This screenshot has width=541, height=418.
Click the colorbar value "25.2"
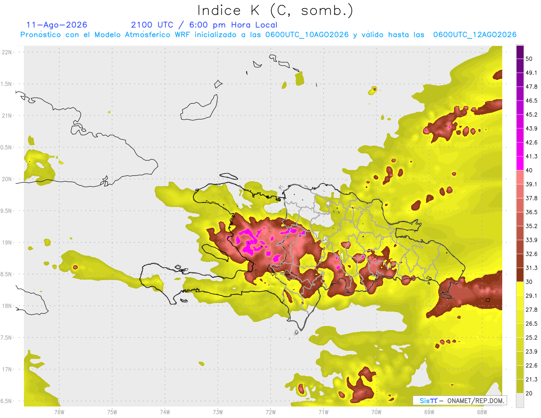point(532,338)
